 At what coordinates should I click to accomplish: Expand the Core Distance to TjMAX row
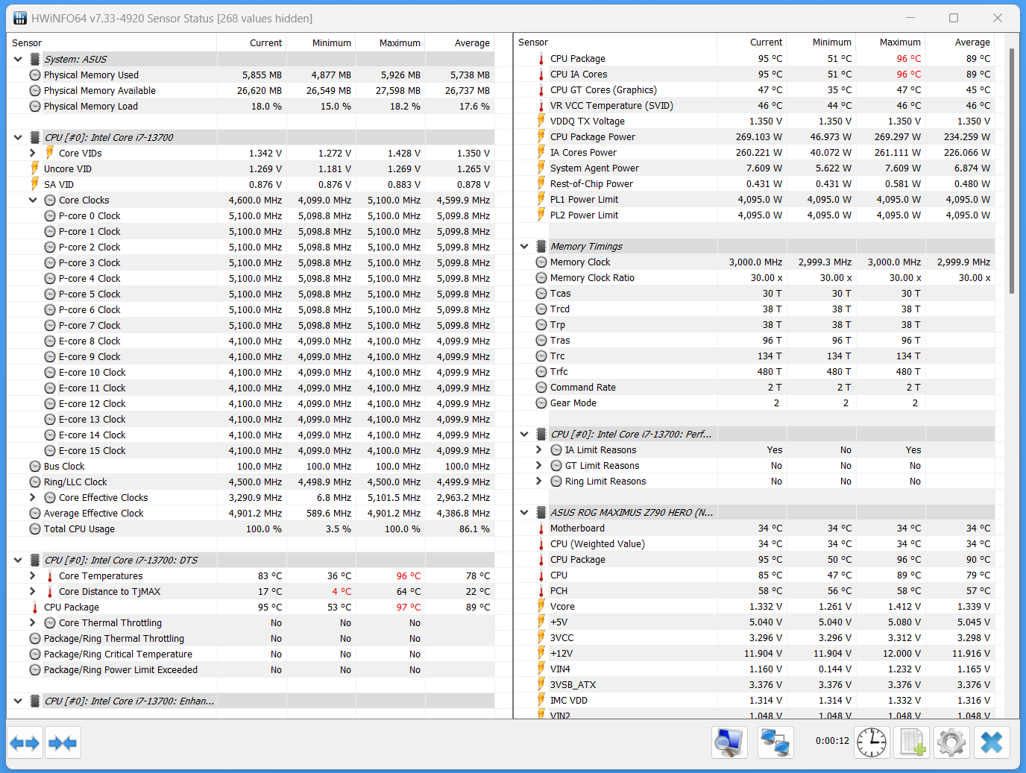tap(33, 591)
